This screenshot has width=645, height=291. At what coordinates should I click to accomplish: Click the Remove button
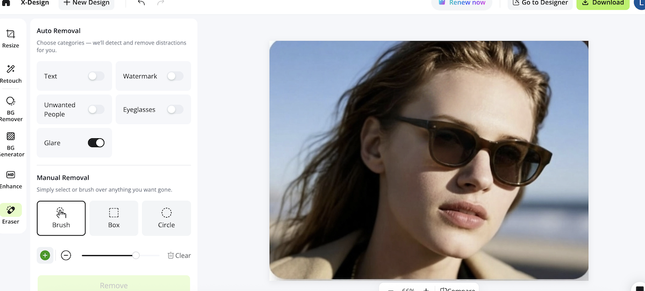(114, 283)
